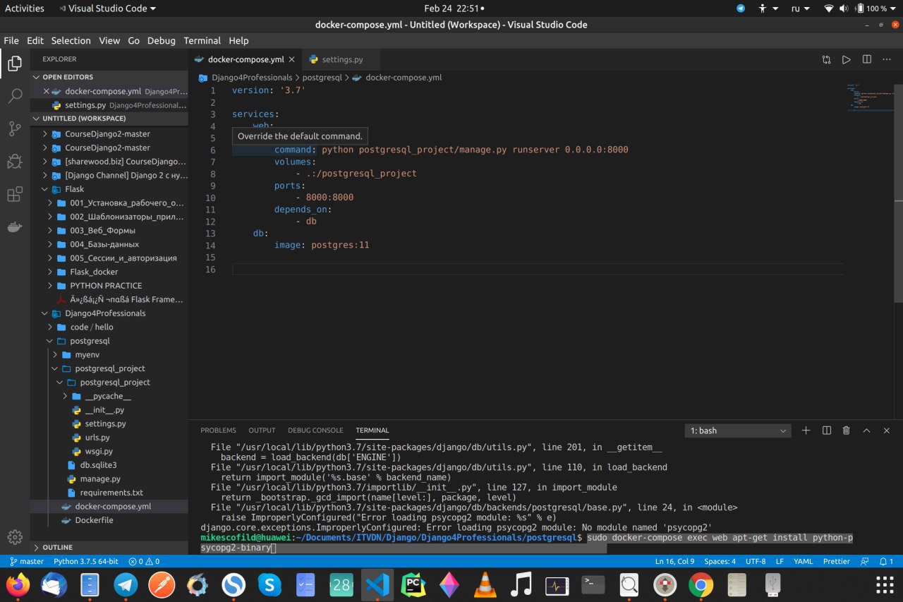Open the Extensions view in activity bar
Image resolution: width=903 pixels, height=602 pixels.
pyautogui.click(x=15, y=194)
